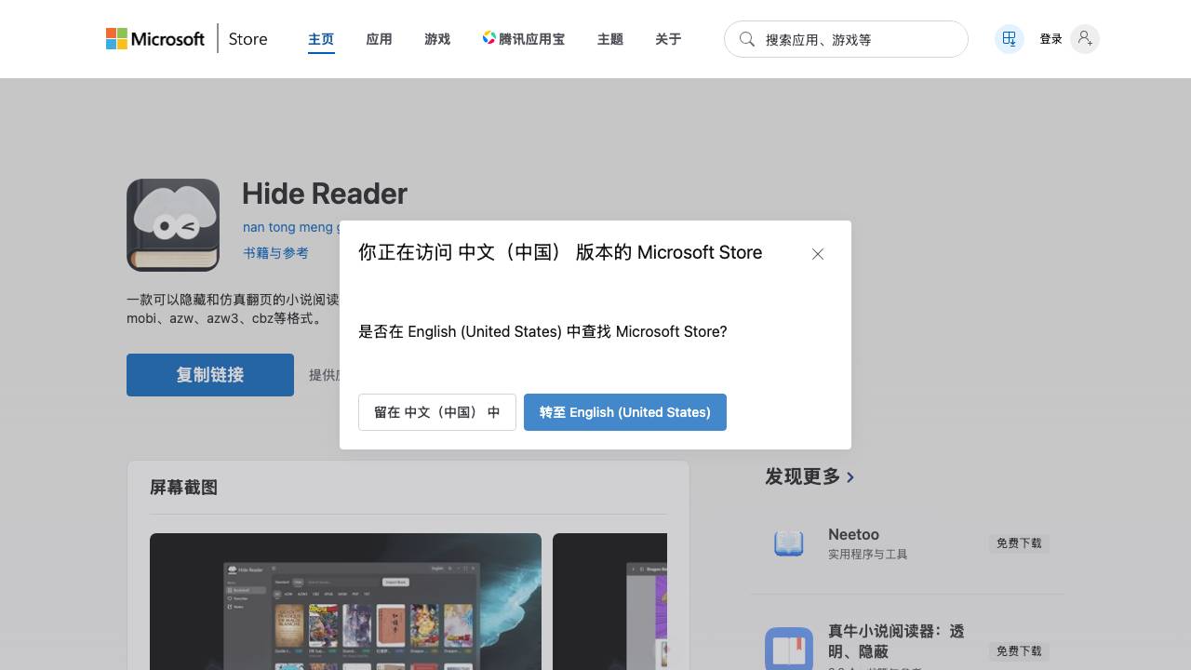Click the Microsoft logo in header
This screenshot has height=670, width=1191.
[x=155, y=39]
